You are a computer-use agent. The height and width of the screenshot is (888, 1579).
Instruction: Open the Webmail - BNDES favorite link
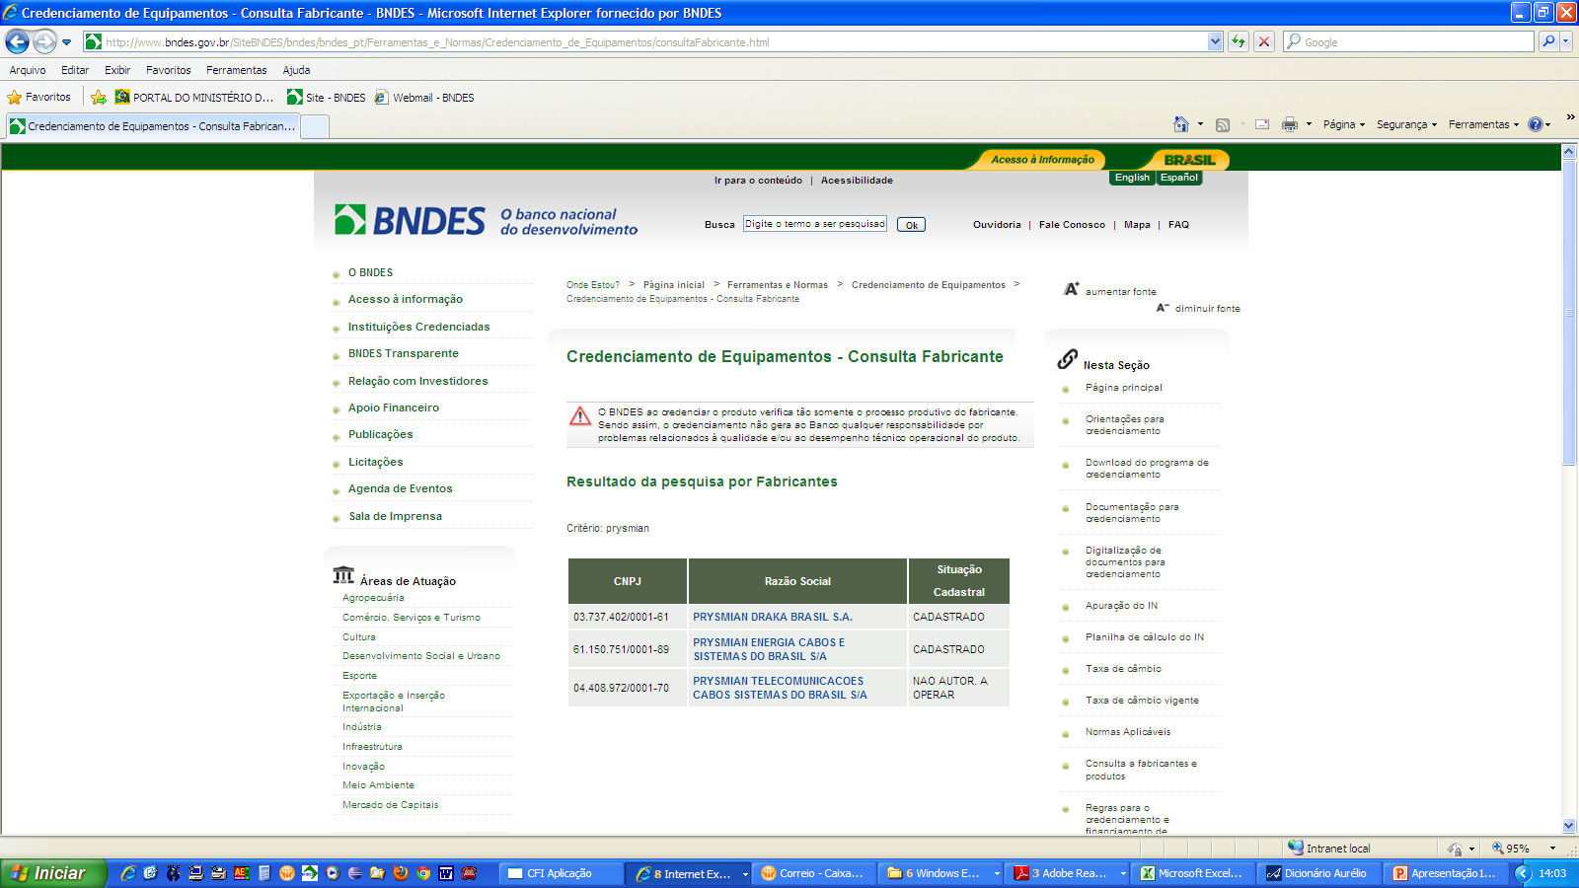click(x=424, y=98)
